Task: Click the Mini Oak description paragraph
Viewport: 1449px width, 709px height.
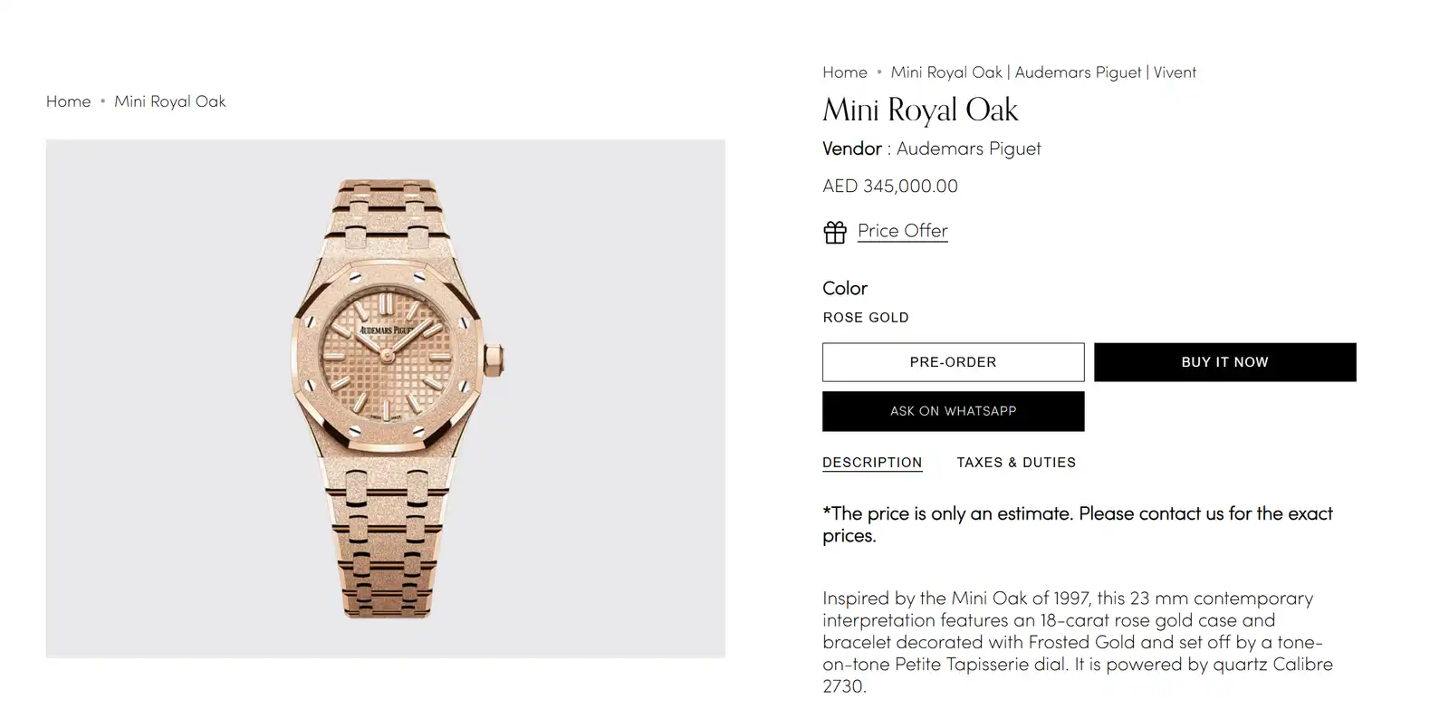Action: tap(1078, 642)
